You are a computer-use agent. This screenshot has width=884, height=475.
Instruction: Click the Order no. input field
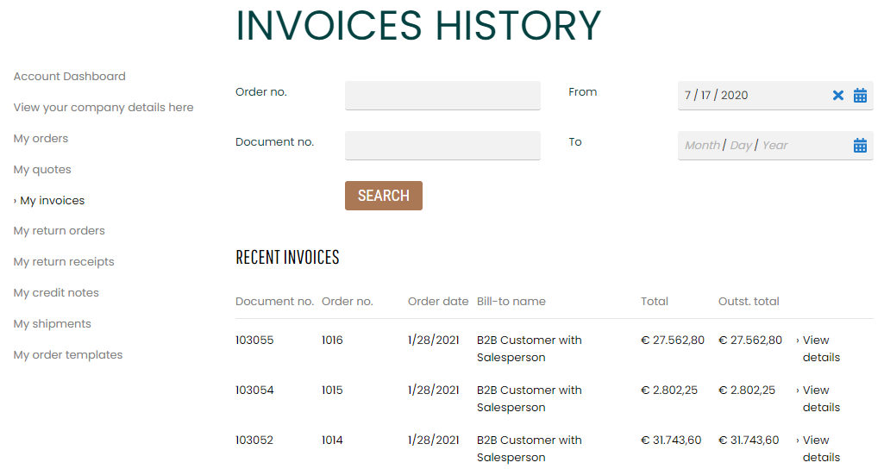[x=442, y=95]
